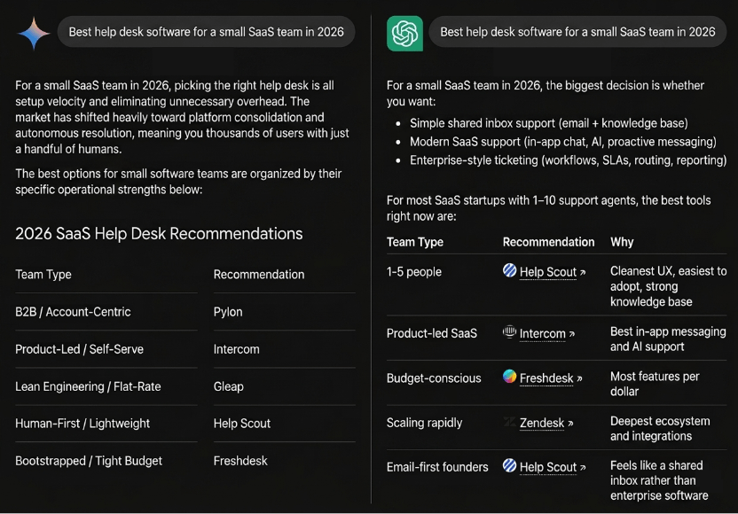Image resolution: width=738 pixels, height=514 pixels.
Task: Open the Help Scout link in the 1-5 people row
Action: (548, 272)
